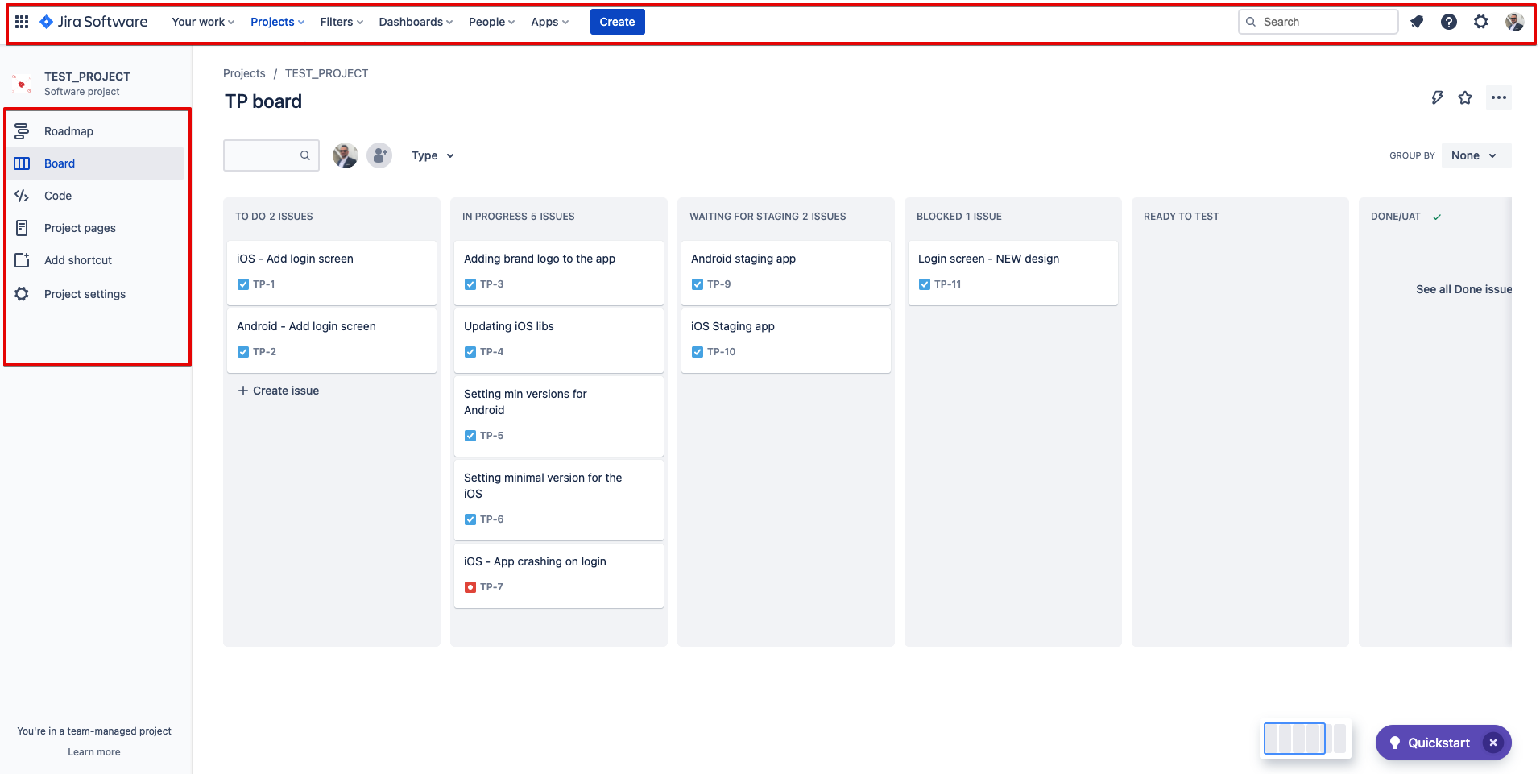The height and width of the screenshot is (774, 1540).
Task: Click Create issue under the TO DO column
Action: click(277, 390)
